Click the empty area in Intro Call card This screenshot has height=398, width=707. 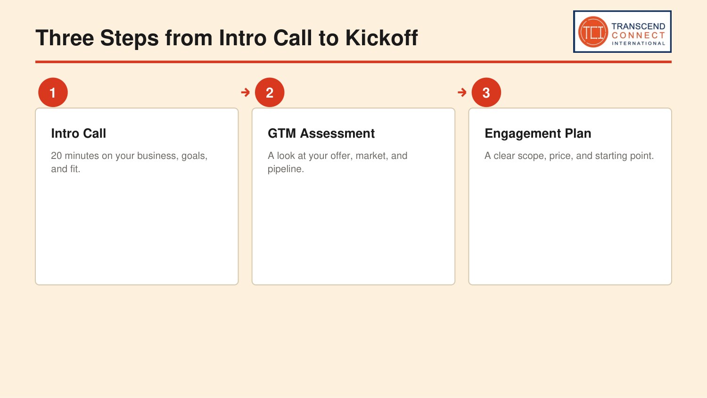pos(137,229)
